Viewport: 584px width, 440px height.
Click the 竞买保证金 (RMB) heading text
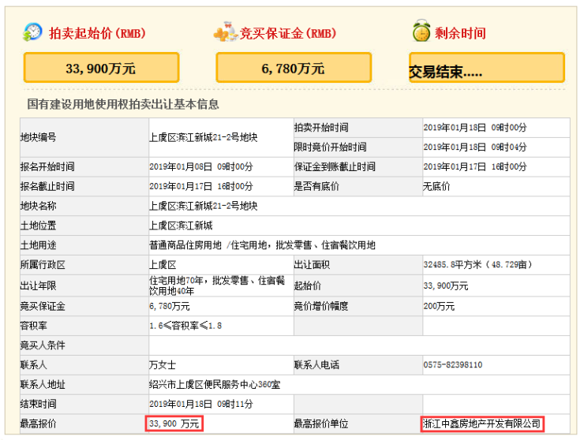(288, 34)
